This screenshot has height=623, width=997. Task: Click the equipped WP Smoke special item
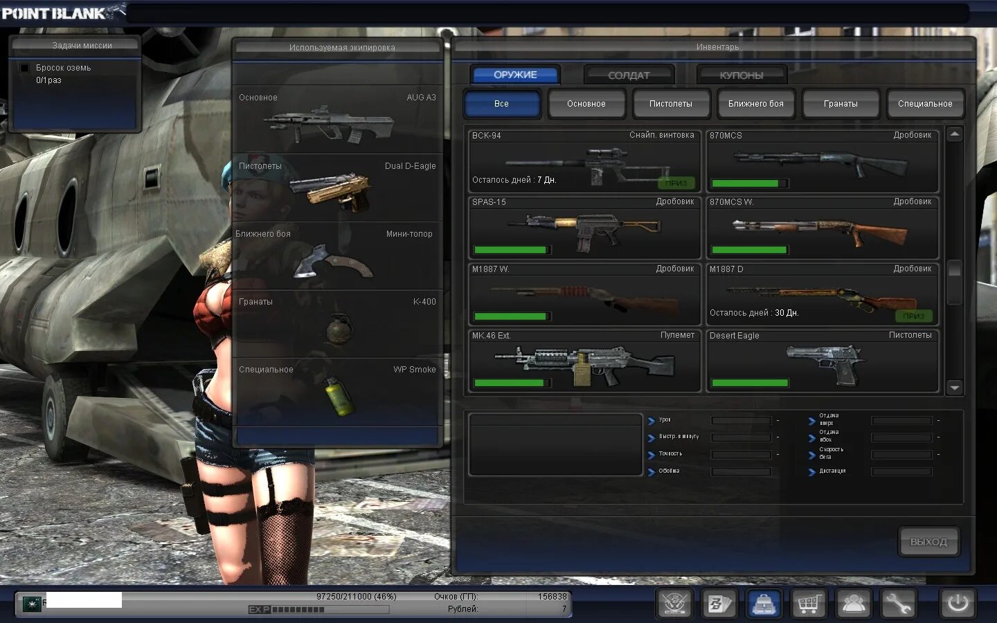click(337, 391)
